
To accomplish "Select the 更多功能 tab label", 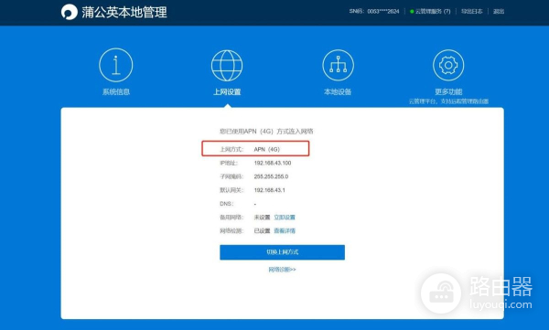I will (448, 91).
